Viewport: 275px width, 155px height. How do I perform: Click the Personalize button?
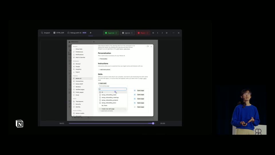click(x=103, y=59)
